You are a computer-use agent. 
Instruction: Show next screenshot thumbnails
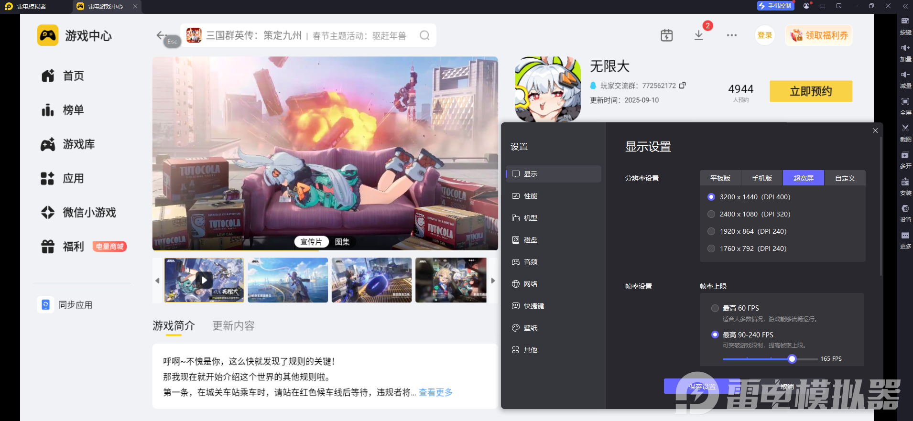tap(493, 281)
